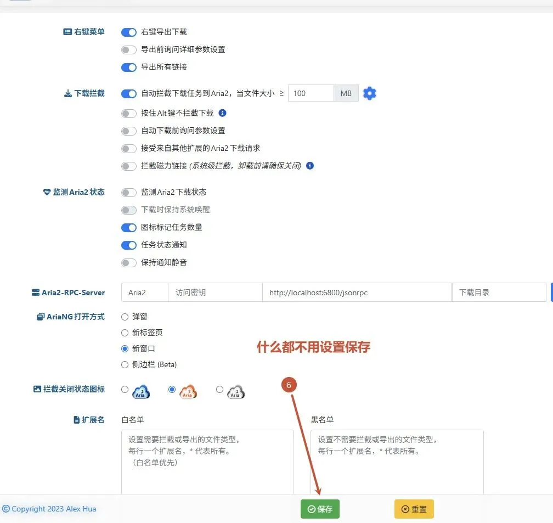Click the 重置 reset button
Screen dimensions: 553x523
414,509
